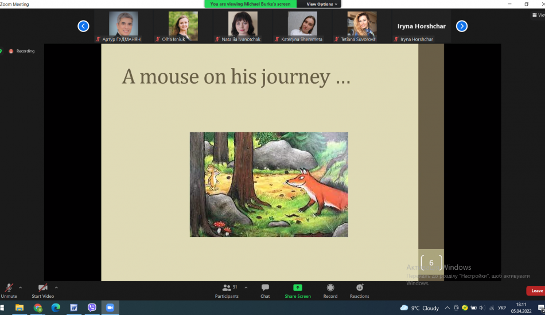The width and height of the screenshot is (545, 315).
Task: Start the video camera
Action: click(42, 288)
